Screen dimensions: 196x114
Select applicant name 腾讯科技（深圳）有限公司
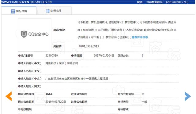point(62,63)
